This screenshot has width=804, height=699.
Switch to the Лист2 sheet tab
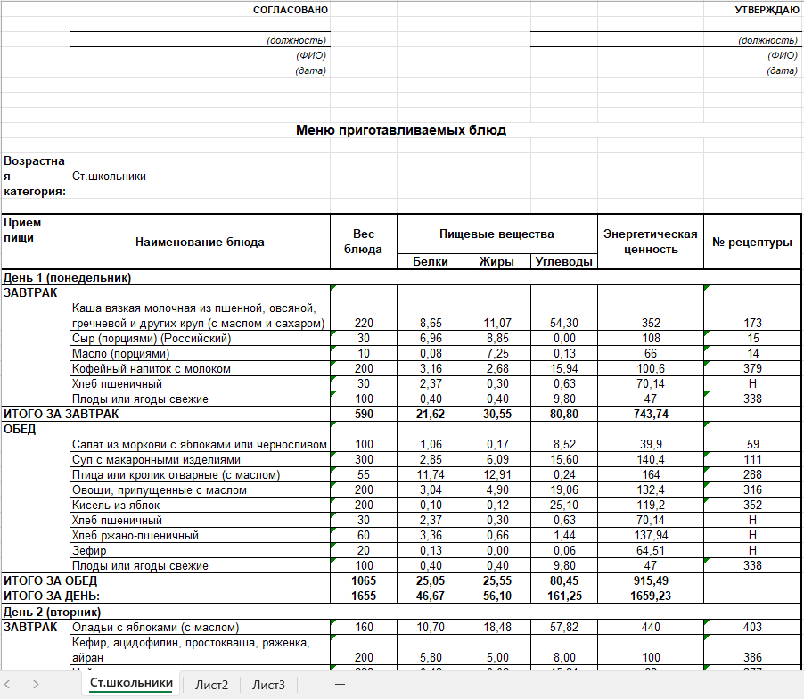point(211,685)
